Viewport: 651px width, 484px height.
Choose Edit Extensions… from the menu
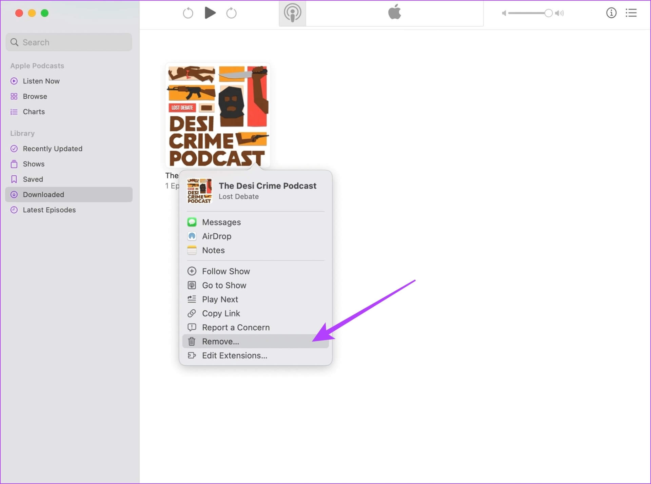pos(255,355)
